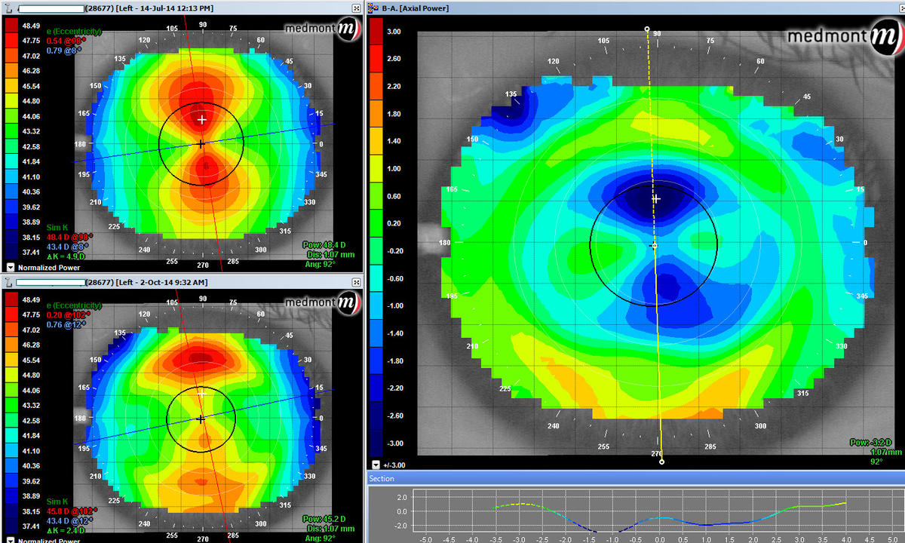
Task: Click the "ΔK = 4.9 D" reading
Action: pyautogui.click(x=66, y=256)
